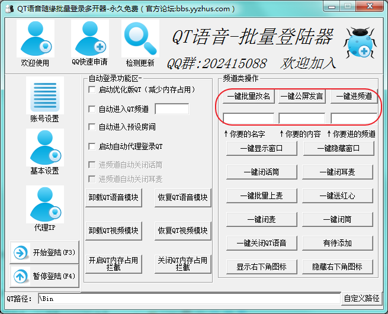Click 自定义路径 button

(361, 299)
